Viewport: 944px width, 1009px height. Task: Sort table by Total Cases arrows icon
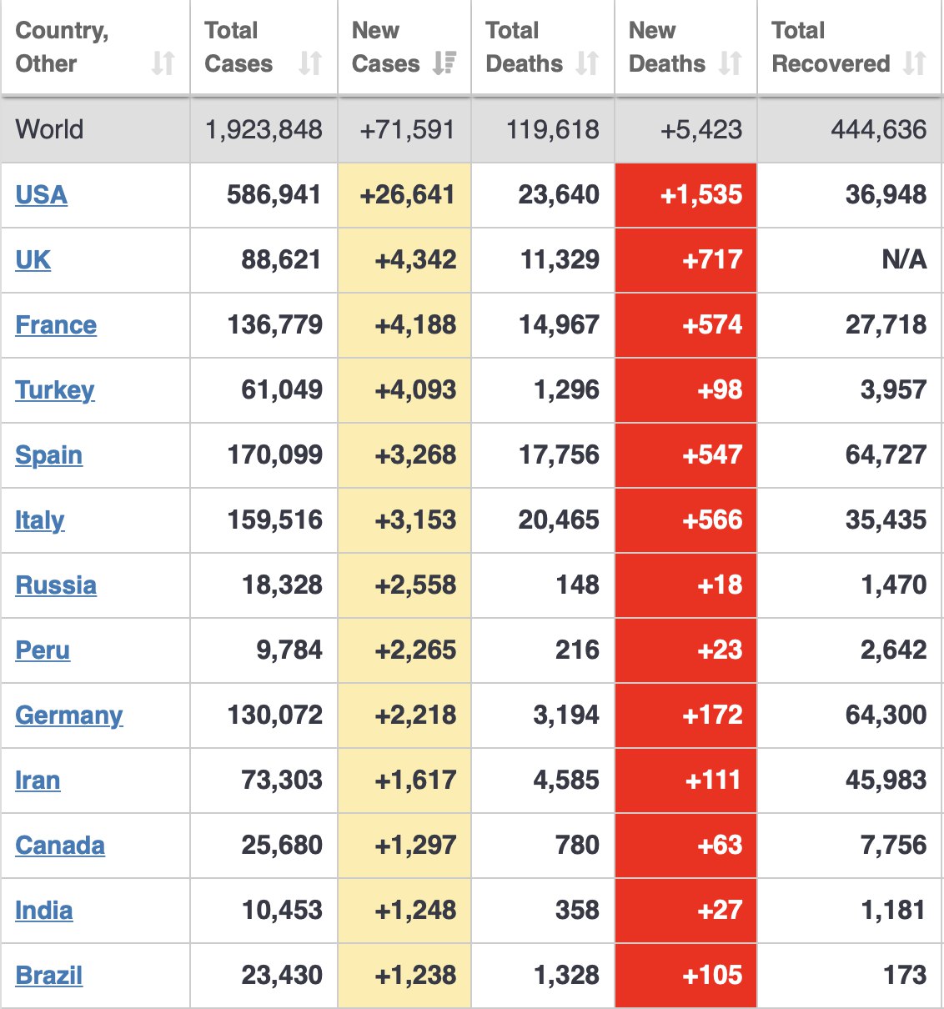(x=310, y=63)
